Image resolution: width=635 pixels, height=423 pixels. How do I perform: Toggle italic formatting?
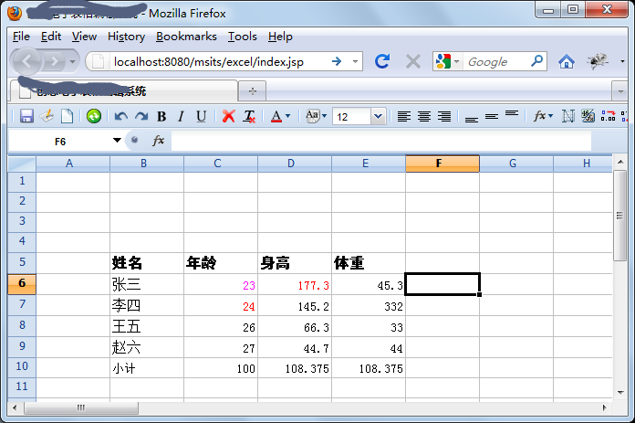point(181,117)
